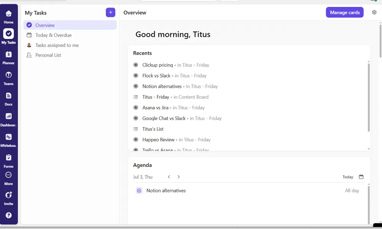The width and height of the screenshot is (382, 229).
Task: Open recent task Clickup pricing
Action: tap(158, 65)
